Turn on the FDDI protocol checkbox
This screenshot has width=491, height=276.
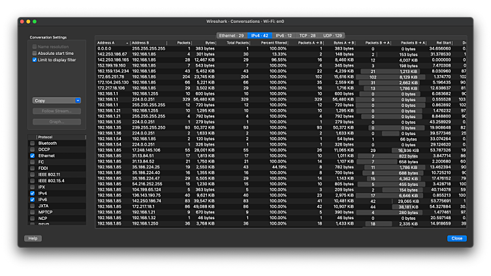(x=33, y=168)
